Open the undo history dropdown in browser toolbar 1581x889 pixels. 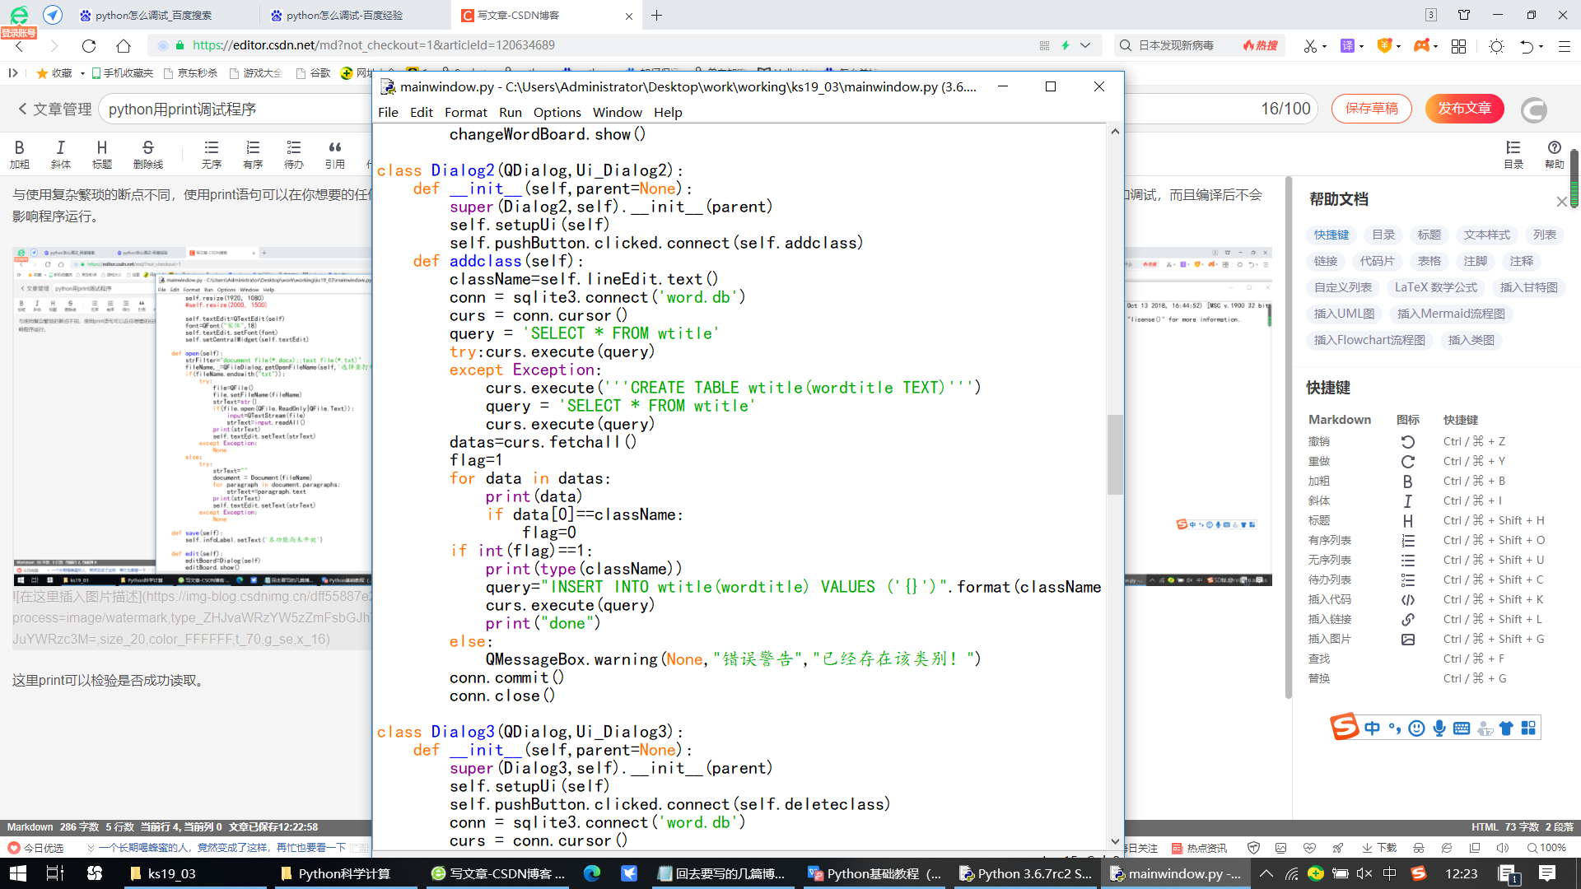pyautogui.click(x=1541, y=46)
